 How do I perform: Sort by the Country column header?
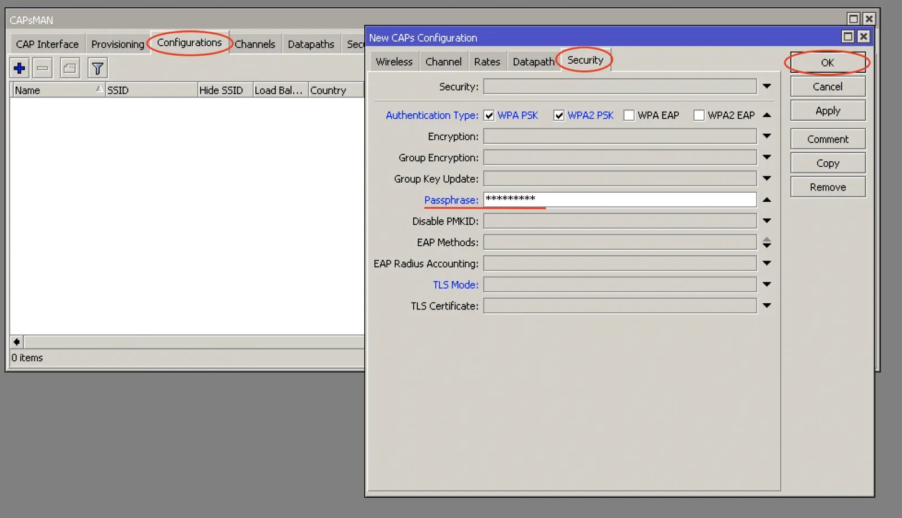pyautogui.click(x=336, y=90)
